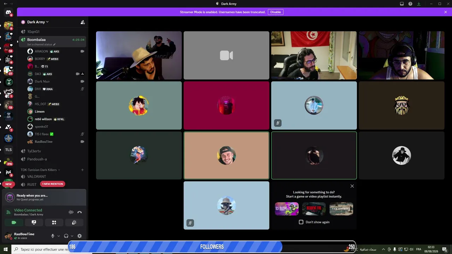Jump to NEW unread servers pill
The height and width of the screenshot is (254, 452).
[x=8, y=184]
